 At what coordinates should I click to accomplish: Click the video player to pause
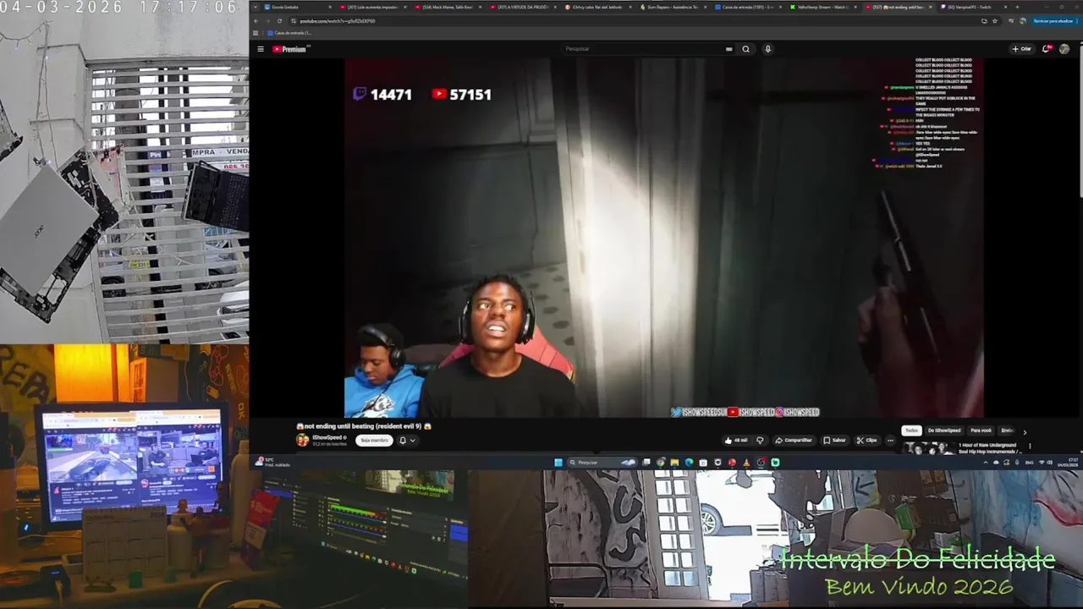tap(663, 238)
